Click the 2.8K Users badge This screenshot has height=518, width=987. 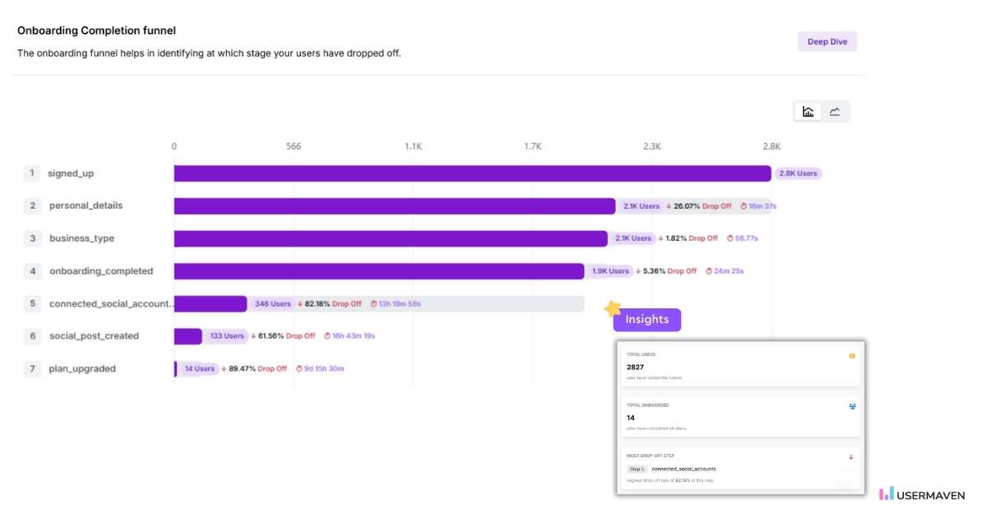tap(798, 173)
